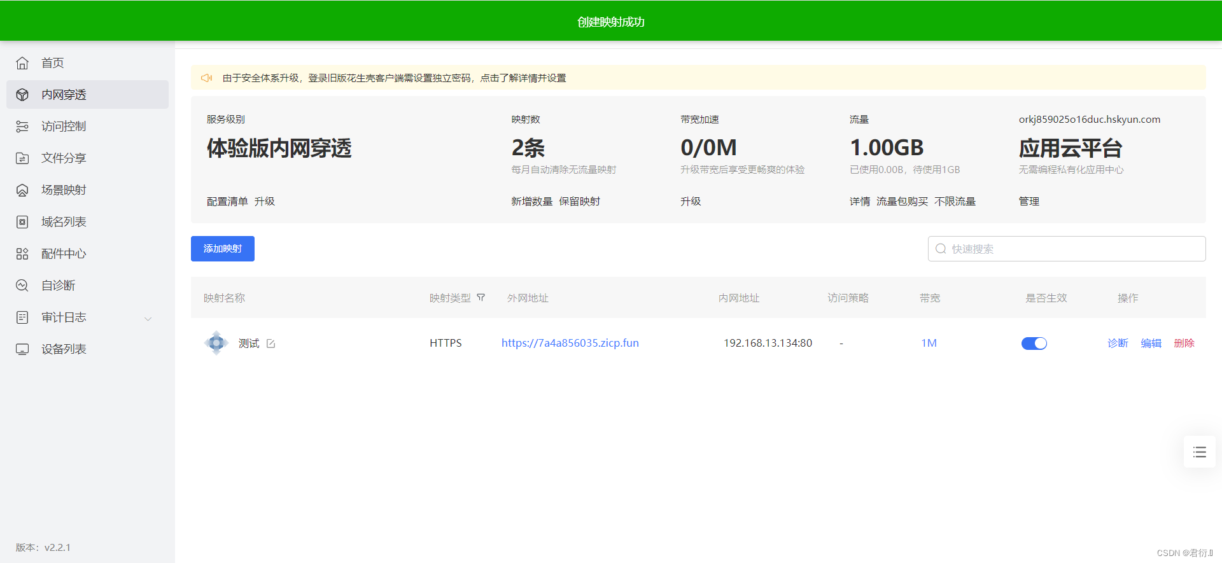Click the diagnosis icon beside 自诊断

click(x=22, y=286)
